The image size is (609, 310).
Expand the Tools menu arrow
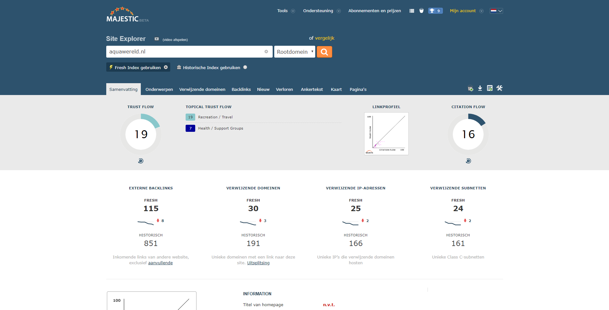(293, 11)
